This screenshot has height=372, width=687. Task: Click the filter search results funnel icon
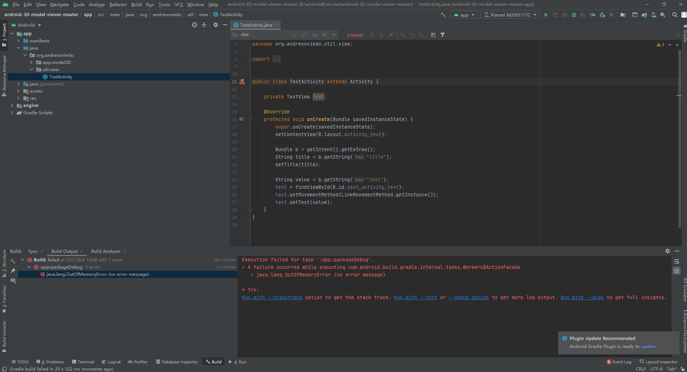pyautogui.click(x=443, y=35)
